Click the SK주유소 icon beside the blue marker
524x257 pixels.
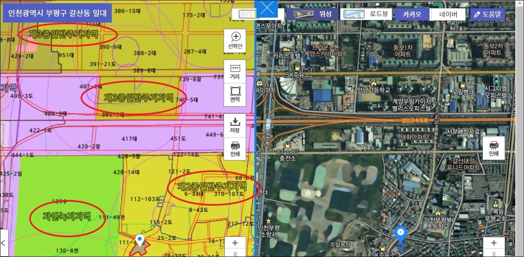[383, 248]
